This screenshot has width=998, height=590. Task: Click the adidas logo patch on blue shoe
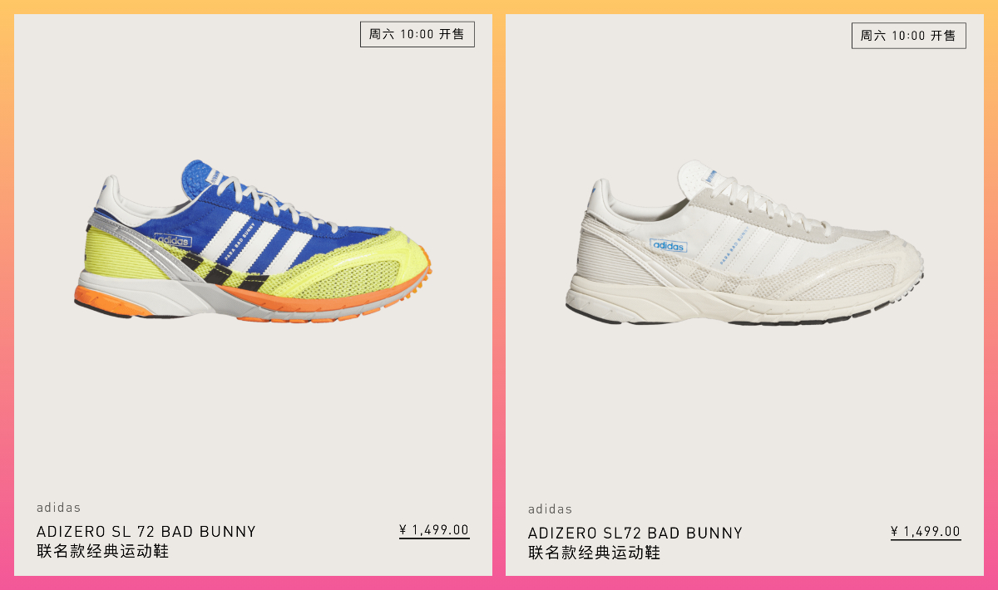[173, 241]
